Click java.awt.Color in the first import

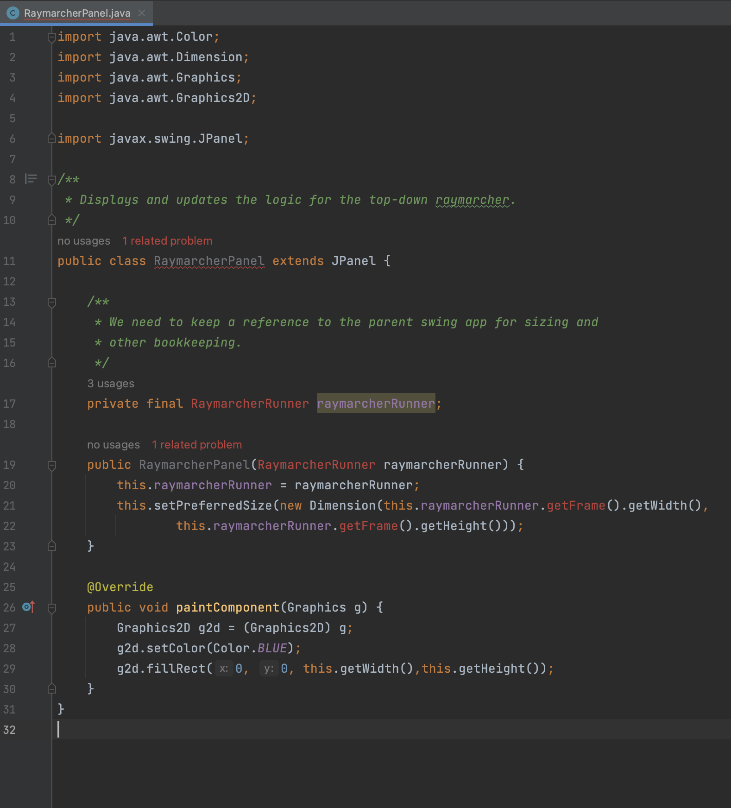[161, 37]
